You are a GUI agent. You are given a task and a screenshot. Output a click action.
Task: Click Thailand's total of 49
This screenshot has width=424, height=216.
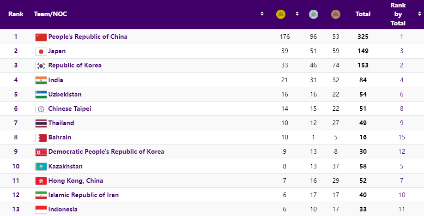pos(363,123)
